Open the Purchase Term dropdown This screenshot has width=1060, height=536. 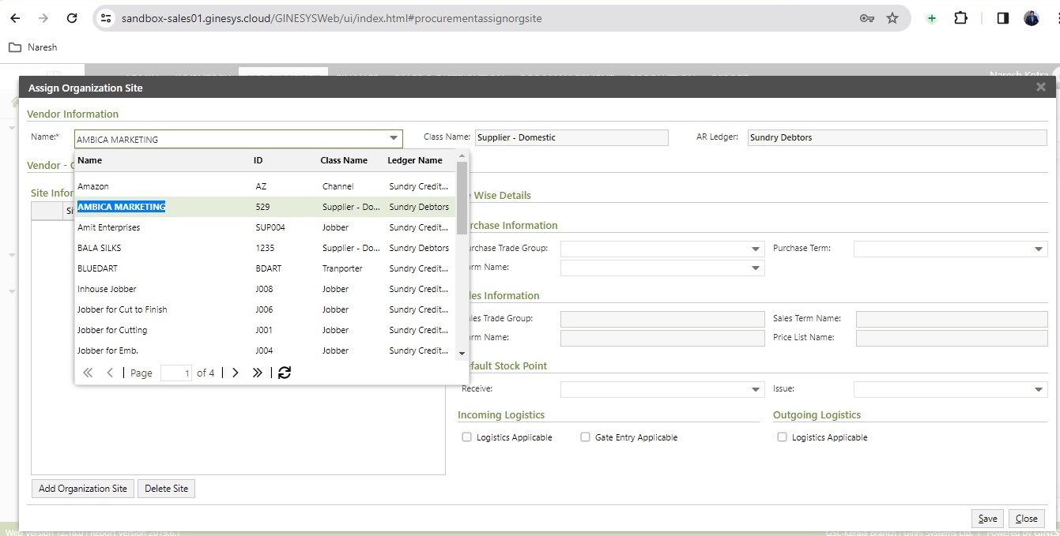pyautogui.click(x=1039, y=249)
